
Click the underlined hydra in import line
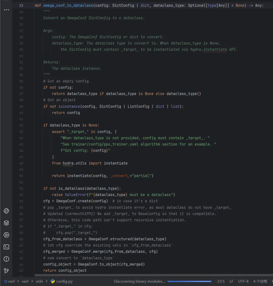click(68, 163)
